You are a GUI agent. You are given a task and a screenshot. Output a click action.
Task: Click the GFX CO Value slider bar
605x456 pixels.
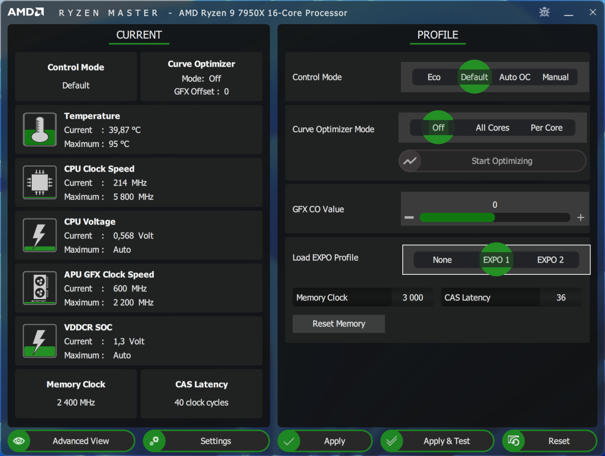pos(495,217)
